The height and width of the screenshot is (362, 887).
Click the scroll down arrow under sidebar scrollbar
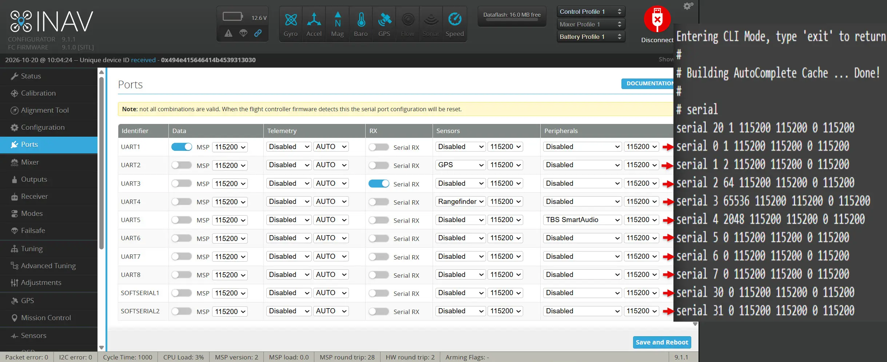click(x=102, y=348)
